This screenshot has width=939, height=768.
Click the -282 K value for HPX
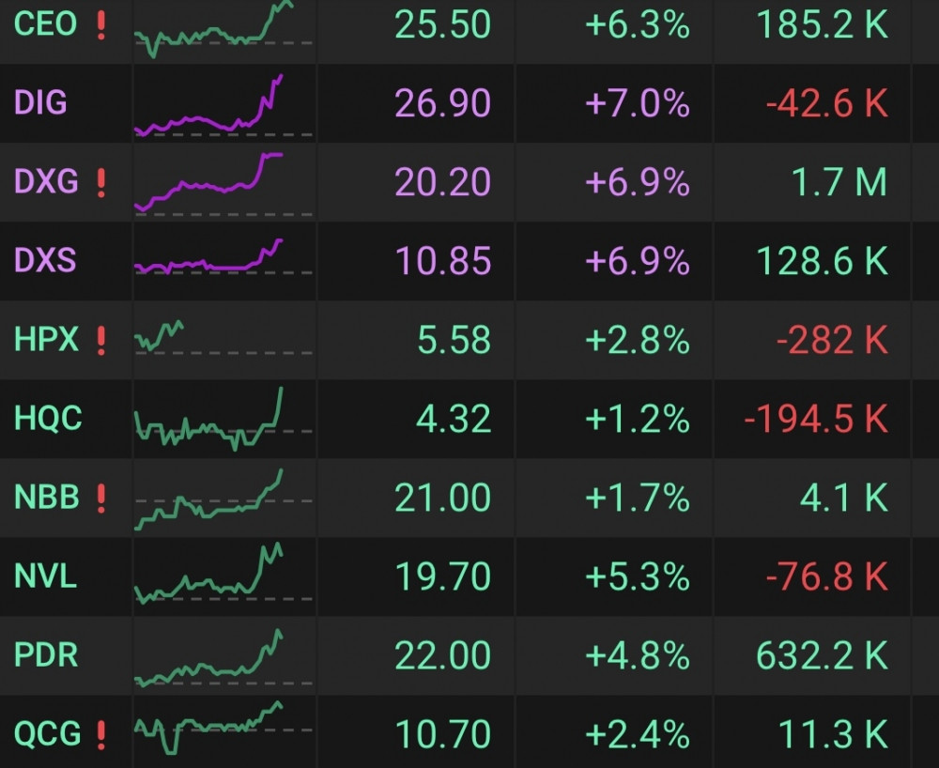click(x=831, y=340)
